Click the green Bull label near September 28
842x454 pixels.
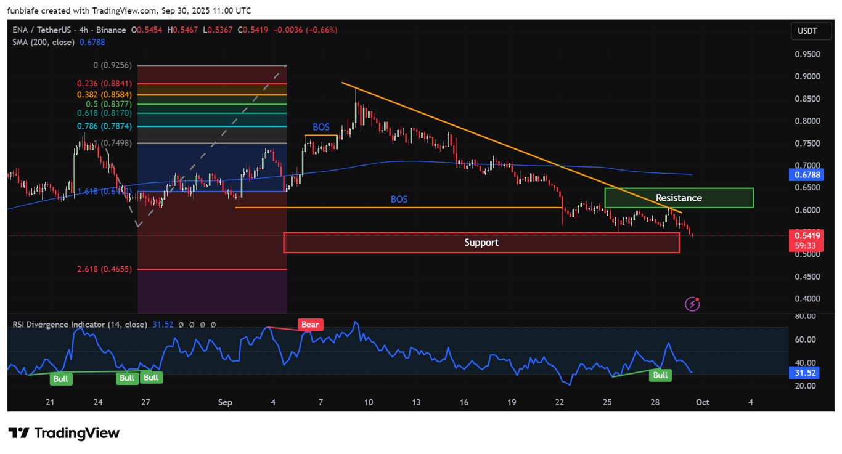coord(660,375)
